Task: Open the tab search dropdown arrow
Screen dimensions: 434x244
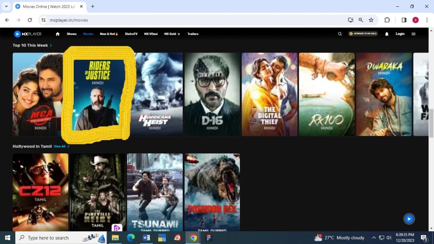Action: click(6, 6)
